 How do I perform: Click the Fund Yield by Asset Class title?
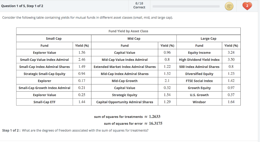[x=128, y=31]
